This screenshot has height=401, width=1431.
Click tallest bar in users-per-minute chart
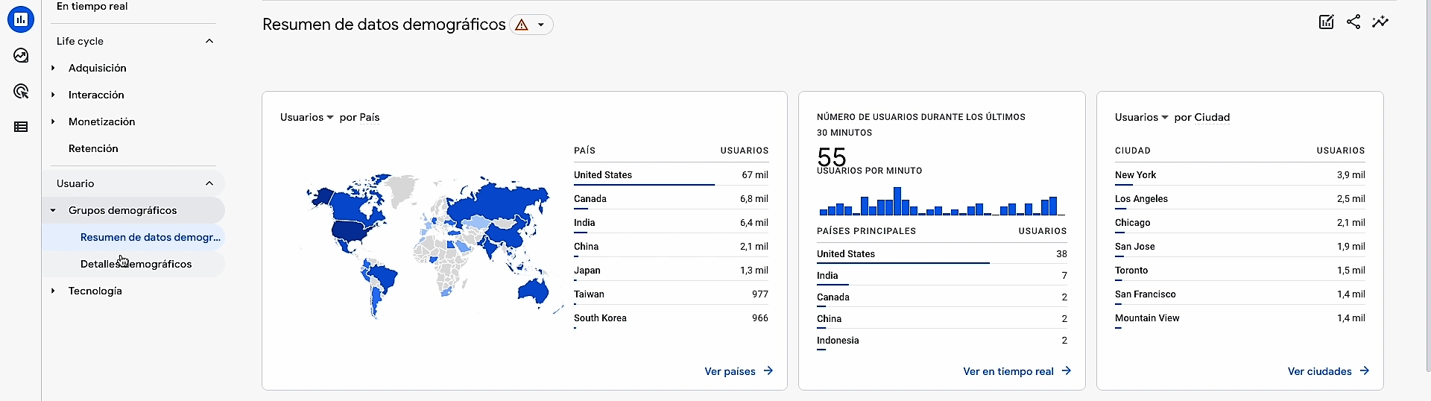pyautogui.click(x=897, y=201)
